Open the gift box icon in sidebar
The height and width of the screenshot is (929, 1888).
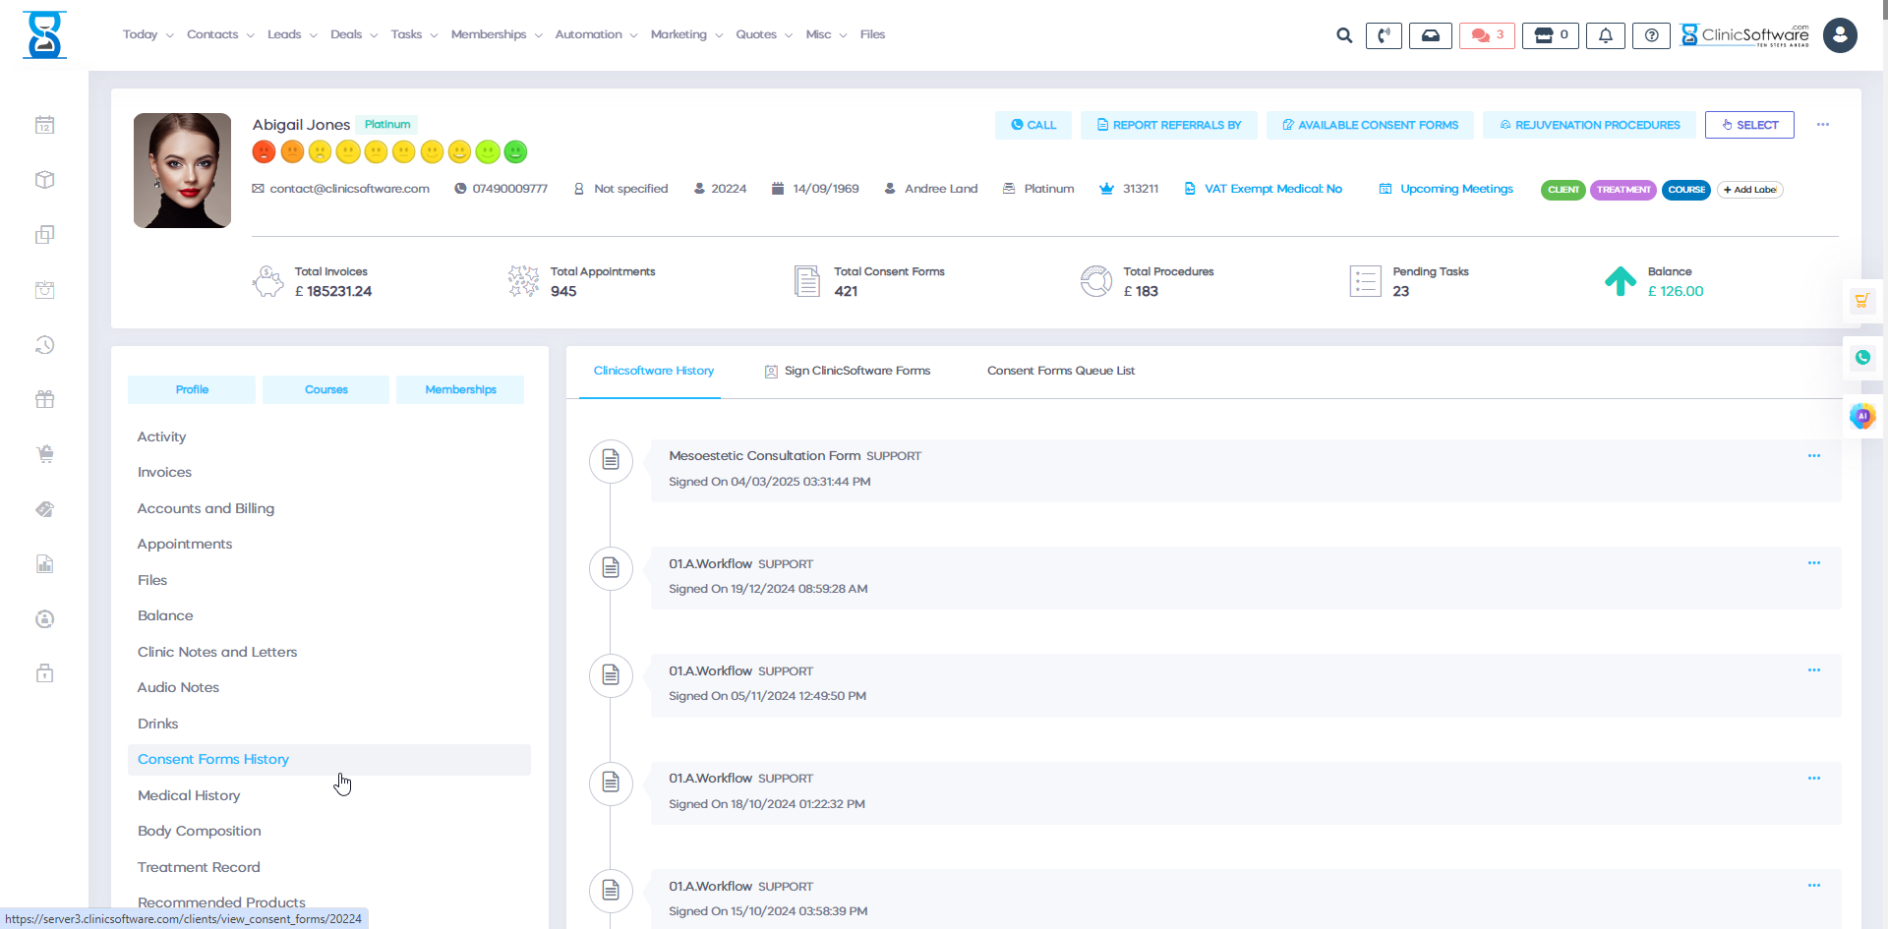pos(45,399)
